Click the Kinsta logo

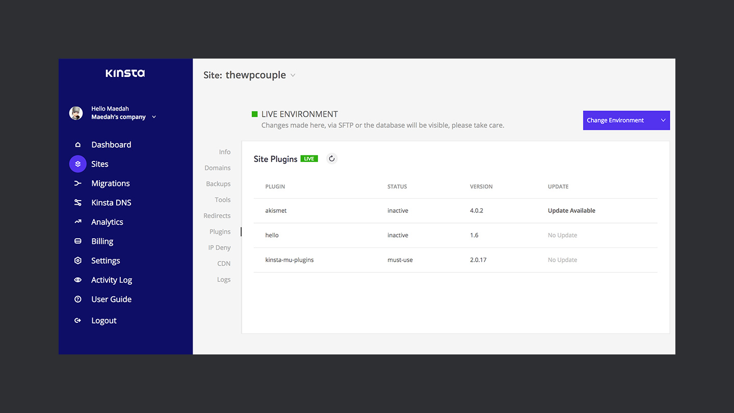(125, 73)
